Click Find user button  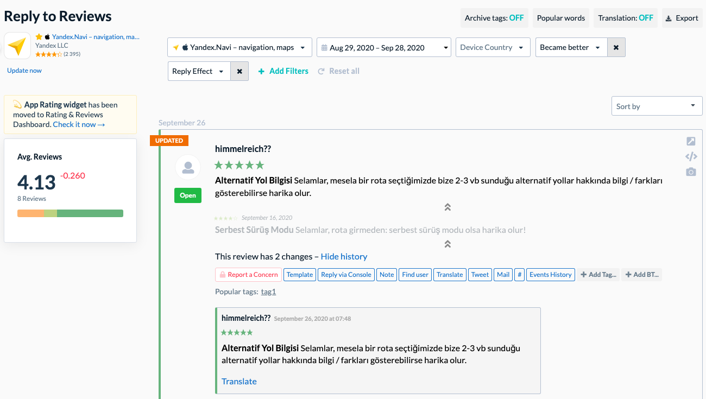415,275
